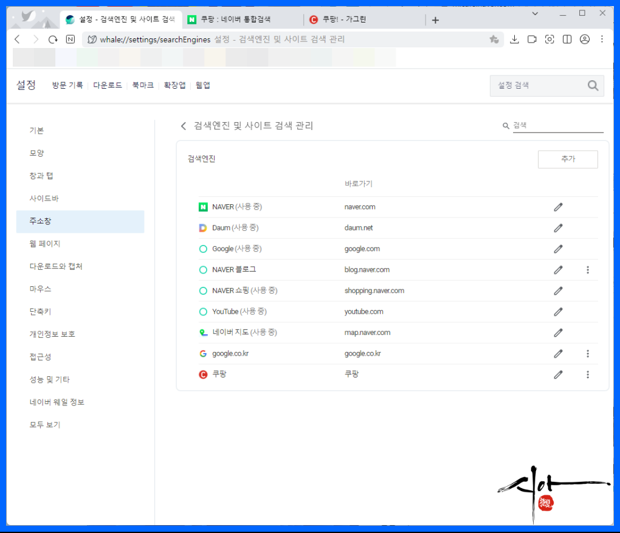Image resolution: width=620 pixels, height=533 pixels.
Task: Select 모양 in the sidebar
Action: [x=80, y=153]
